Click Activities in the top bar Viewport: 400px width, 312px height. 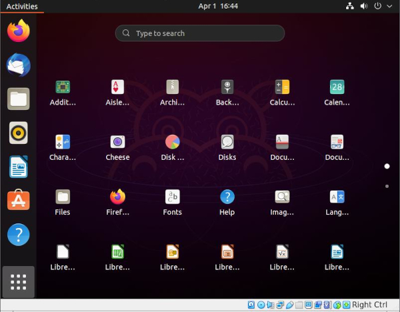click(21, 6)
